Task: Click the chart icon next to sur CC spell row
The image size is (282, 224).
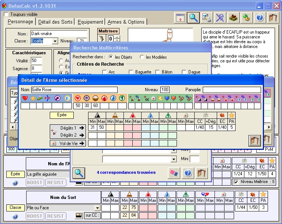Action: click(79, 215)
